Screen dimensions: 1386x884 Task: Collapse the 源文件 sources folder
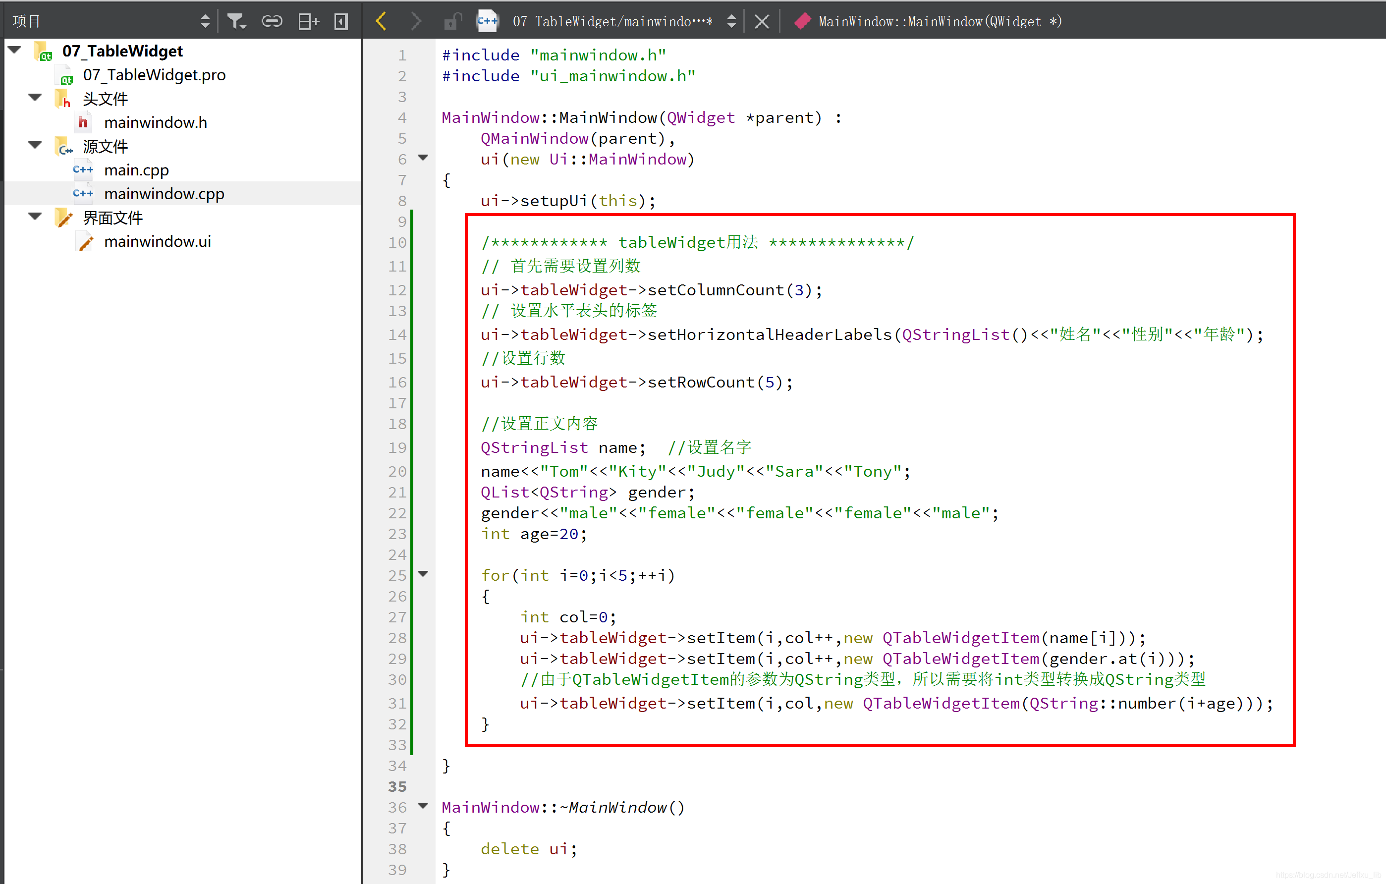[35, 145]
